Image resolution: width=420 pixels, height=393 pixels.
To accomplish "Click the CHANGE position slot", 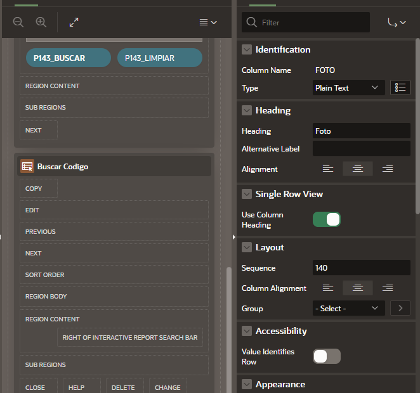I will coord(168,387).
